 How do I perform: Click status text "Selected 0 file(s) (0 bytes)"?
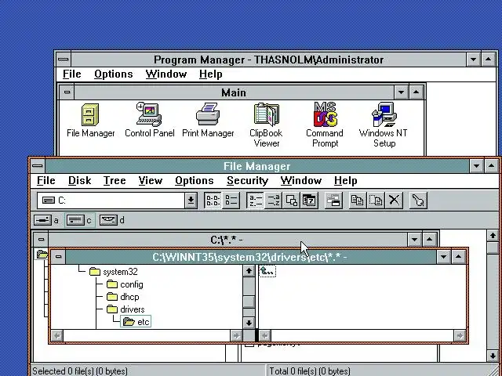80,371
